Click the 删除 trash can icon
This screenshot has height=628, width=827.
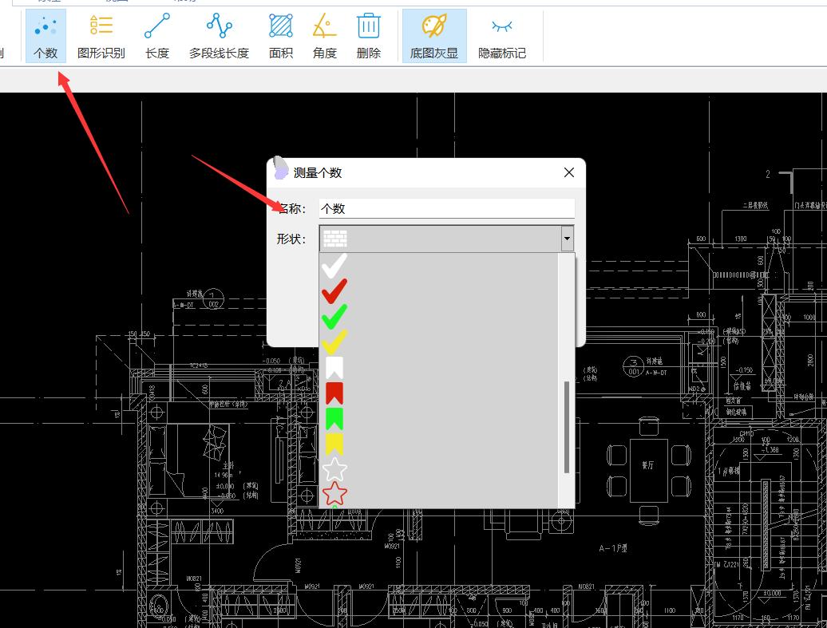(368, 37)
